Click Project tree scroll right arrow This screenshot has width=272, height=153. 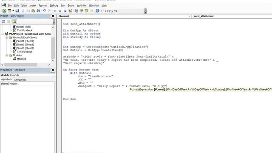[x=49, y=65]
